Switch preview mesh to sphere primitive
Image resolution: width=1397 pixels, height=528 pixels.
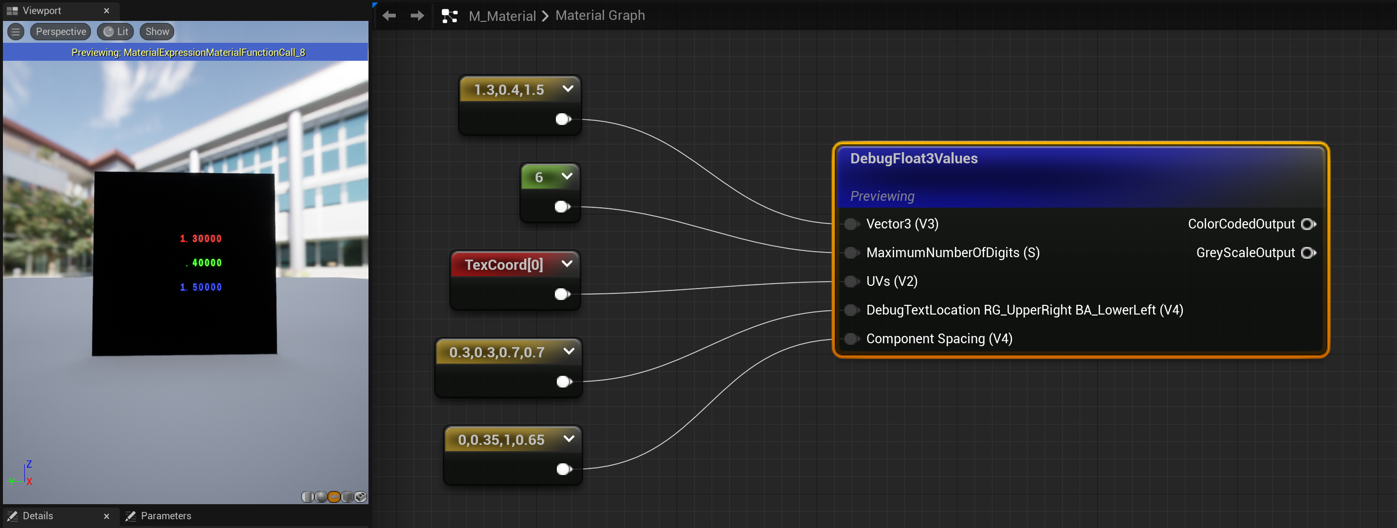pos(321,496)
